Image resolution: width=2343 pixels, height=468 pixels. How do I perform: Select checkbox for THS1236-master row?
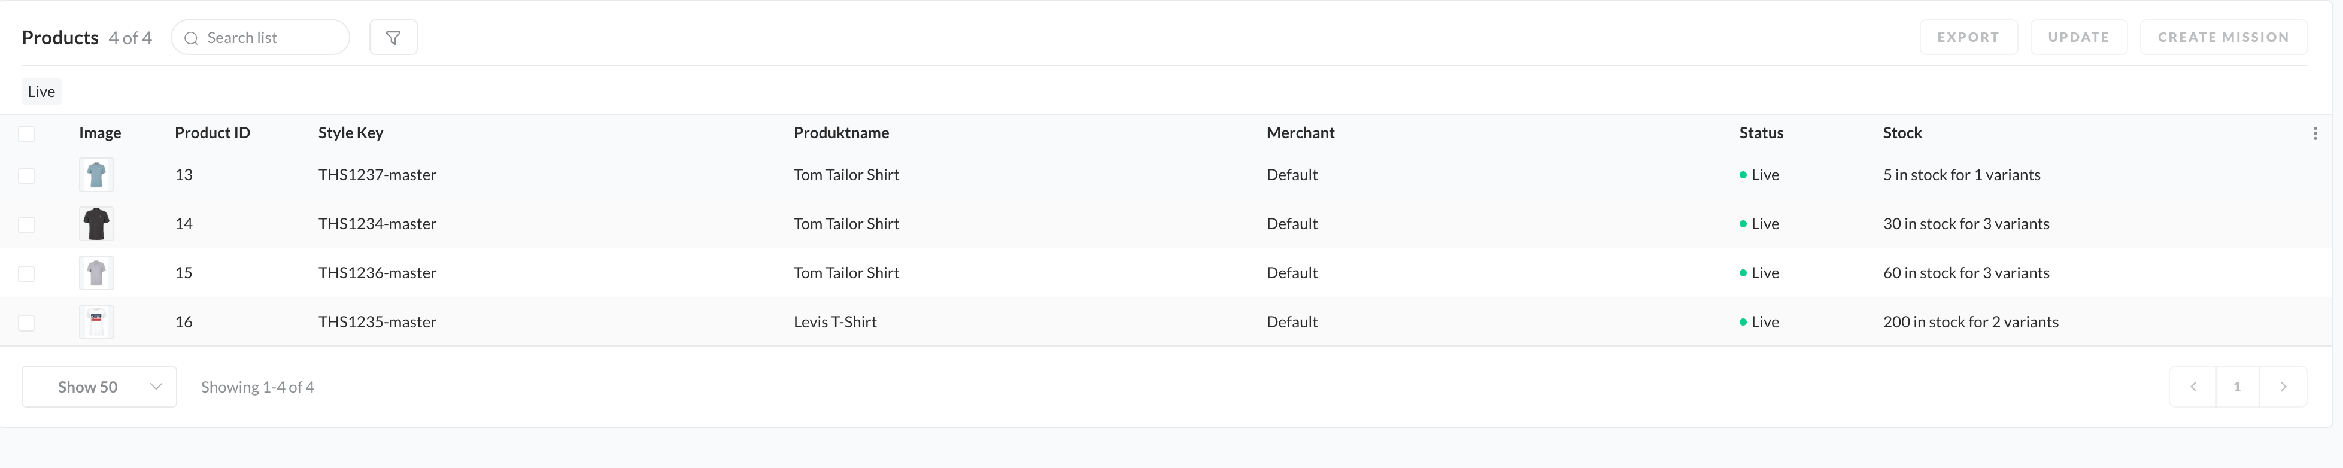(x=26, y=273)
